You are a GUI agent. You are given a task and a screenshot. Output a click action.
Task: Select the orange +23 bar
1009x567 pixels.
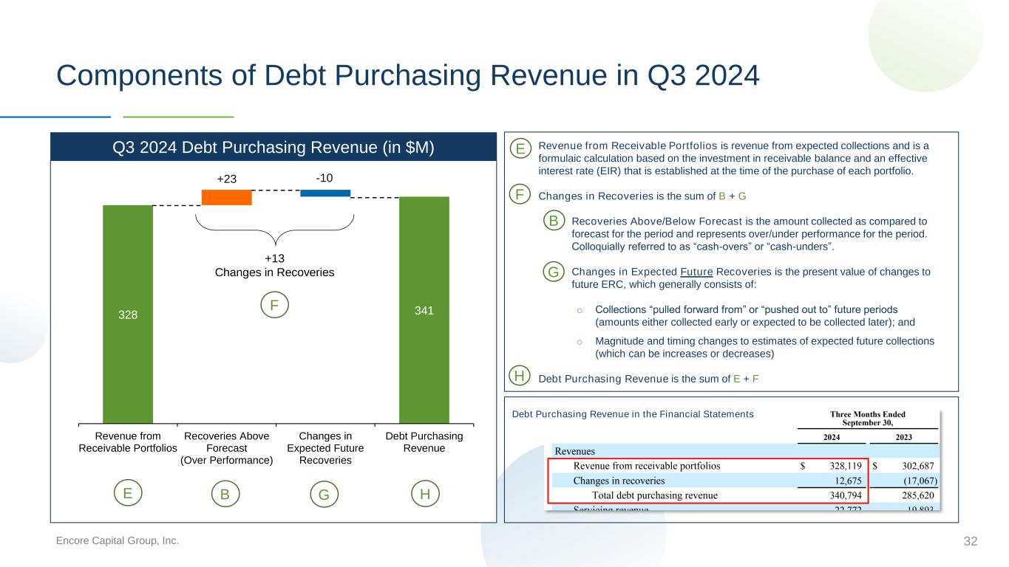(x=226, y=197)
